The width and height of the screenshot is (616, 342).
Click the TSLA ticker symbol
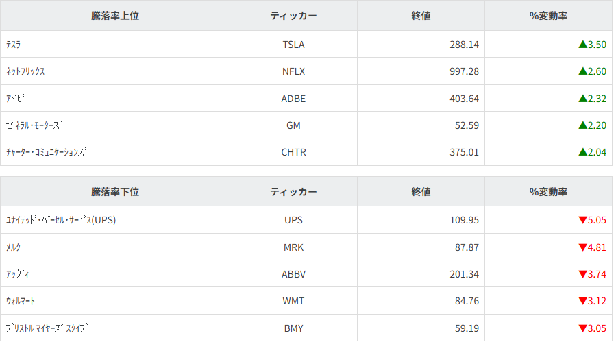293,45
